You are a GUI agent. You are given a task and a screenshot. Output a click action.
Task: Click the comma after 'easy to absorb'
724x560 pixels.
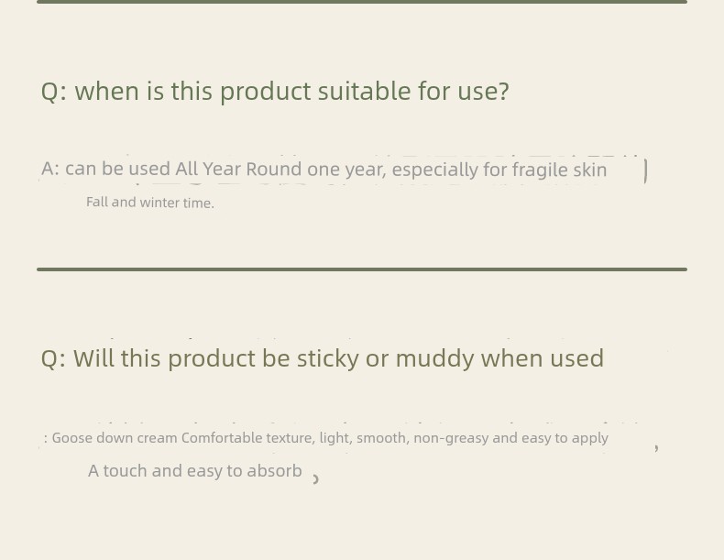(316, 479)
